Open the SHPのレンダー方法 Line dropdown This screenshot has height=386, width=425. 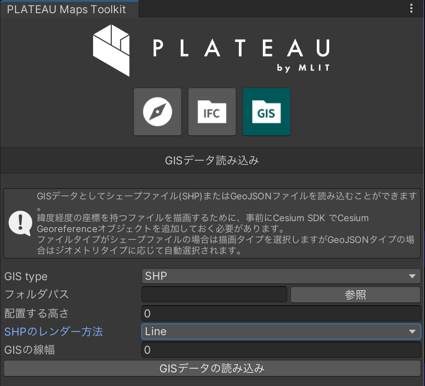pos(281,332)
